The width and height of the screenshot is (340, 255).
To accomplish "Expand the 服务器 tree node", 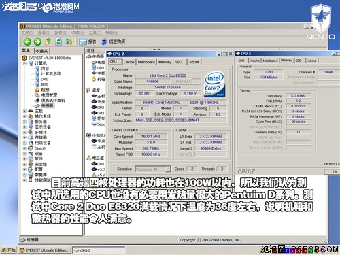I will pos(24,122).
